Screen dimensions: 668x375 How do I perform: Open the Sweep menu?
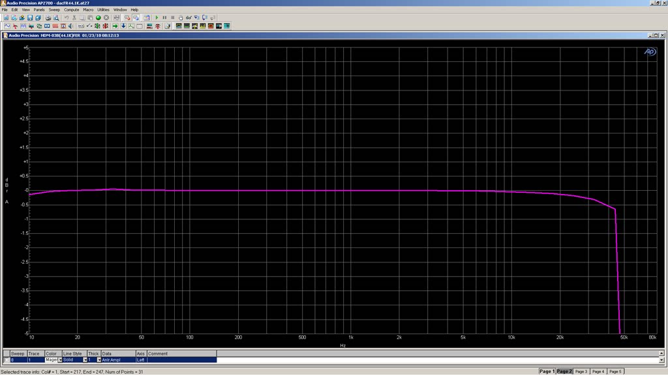point(54,9)
